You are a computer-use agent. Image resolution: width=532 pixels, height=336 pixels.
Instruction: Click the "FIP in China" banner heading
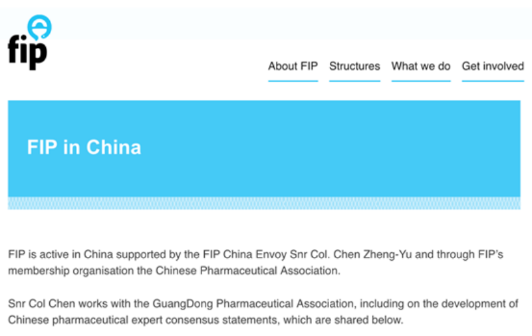pos(84,147)
